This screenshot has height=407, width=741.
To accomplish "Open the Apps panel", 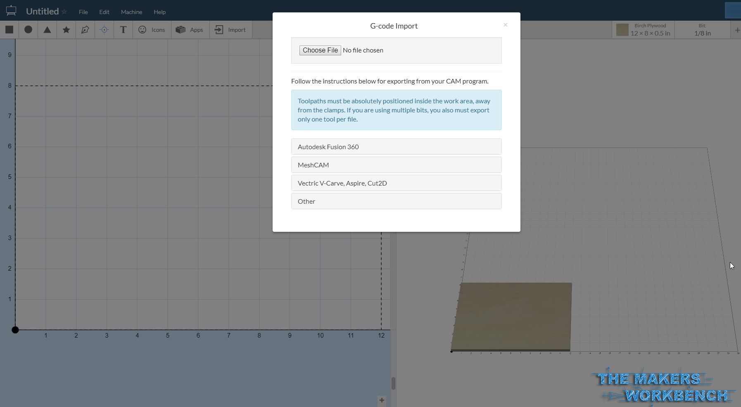I will (189, 29).
